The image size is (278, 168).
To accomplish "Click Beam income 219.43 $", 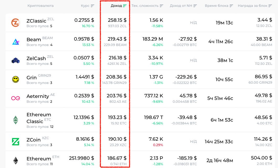I will click(x=117, y=39).
